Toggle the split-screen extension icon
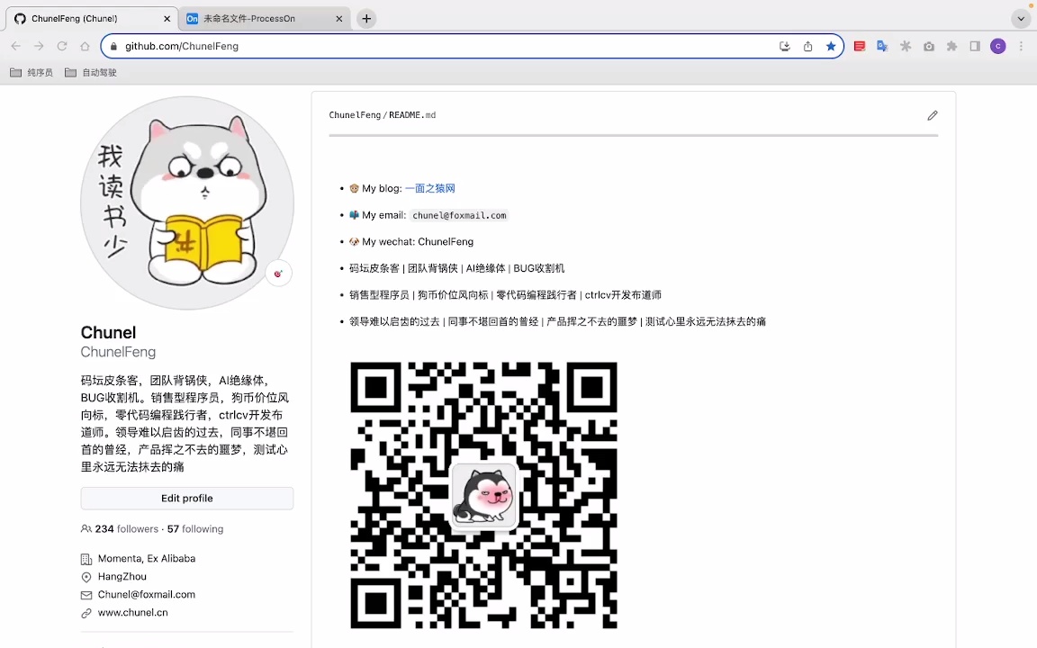1037x648 pixels. [x=975, y=46]
